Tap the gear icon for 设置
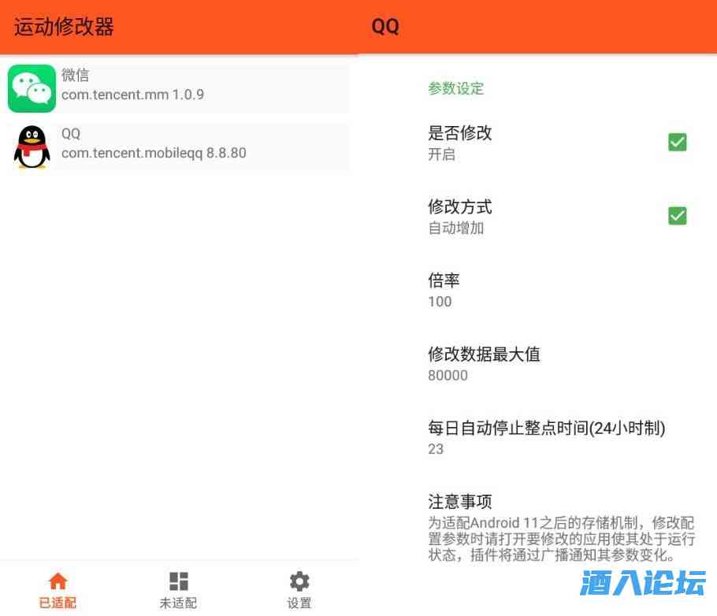Viewport: 717px width, 616px height. pyautogui.click(x=299, y=581)
